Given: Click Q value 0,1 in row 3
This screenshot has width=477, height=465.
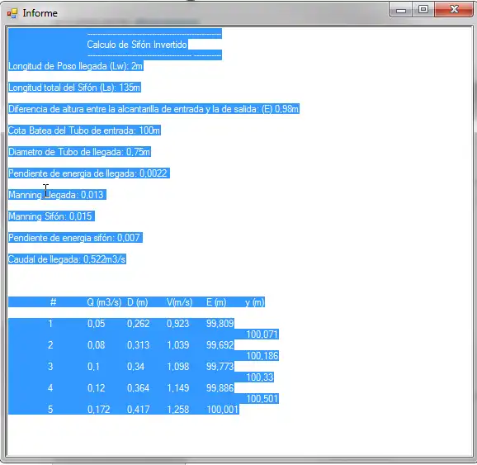Looking at the screenshot, I should point(93,367).
